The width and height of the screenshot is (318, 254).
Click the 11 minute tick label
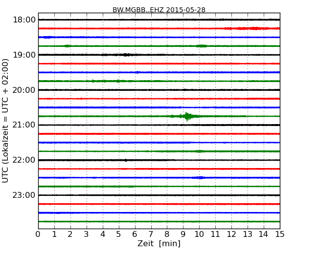tap(215, 234)
